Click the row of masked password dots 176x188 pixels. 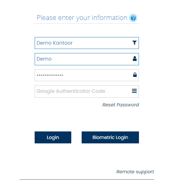point(50,75)
